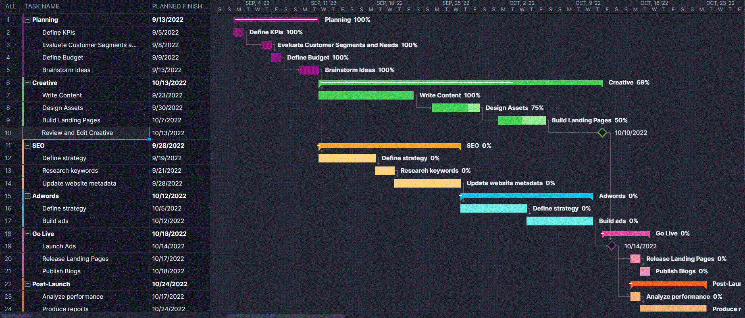Collapse the Adwords group expander
The image size is (745, 318).
click(27, 196)
